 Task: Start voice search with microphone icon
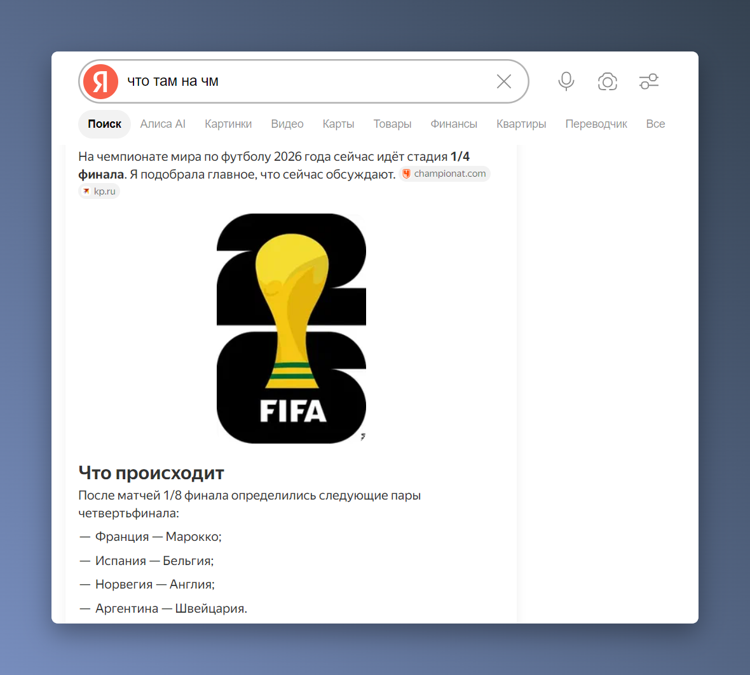click(x=566, y=81)
